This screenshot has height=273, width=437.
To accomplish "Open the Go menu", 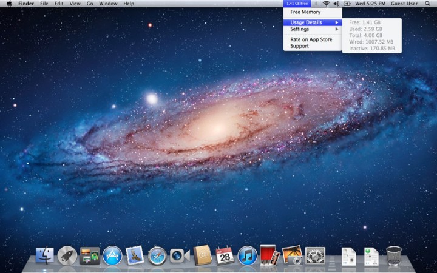I will click(90, 4).
